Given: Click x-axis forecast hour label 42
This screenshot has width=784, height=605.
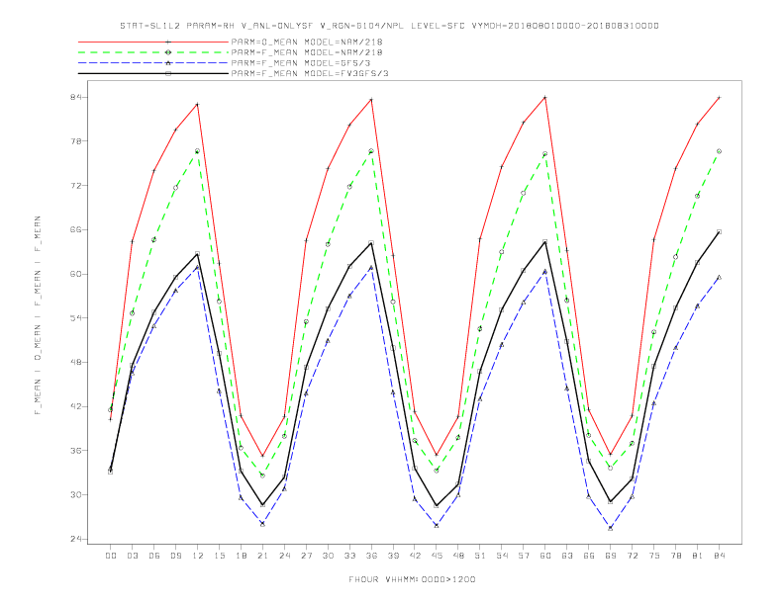Looking at the screenshot, I should point(415,556).
